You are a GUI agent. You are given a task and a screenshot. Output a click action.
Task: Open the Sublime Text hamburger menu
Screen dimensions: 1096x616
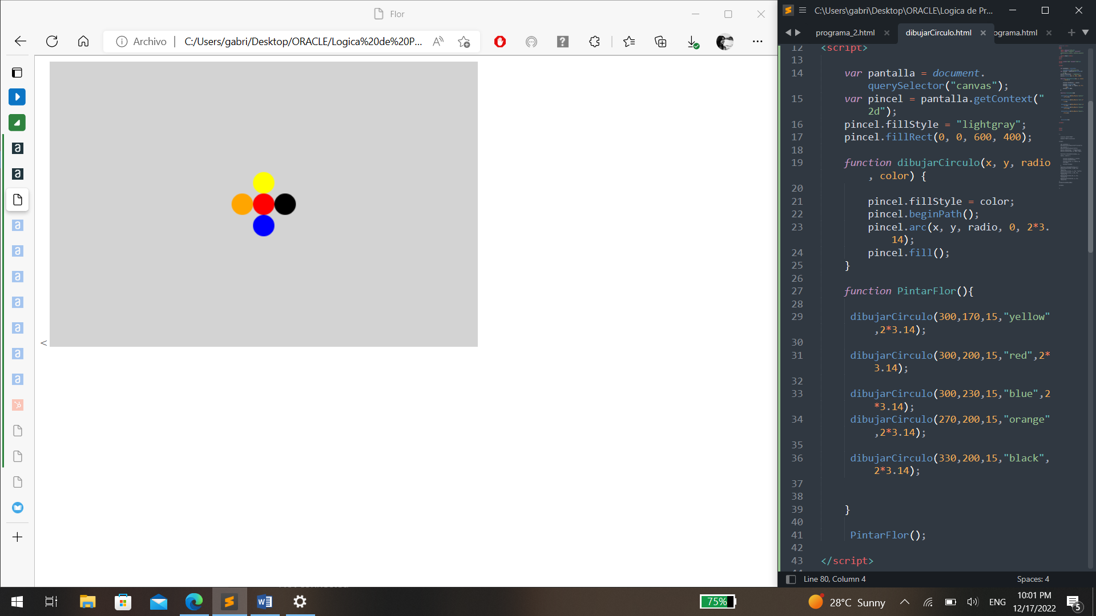pos(803,10)
